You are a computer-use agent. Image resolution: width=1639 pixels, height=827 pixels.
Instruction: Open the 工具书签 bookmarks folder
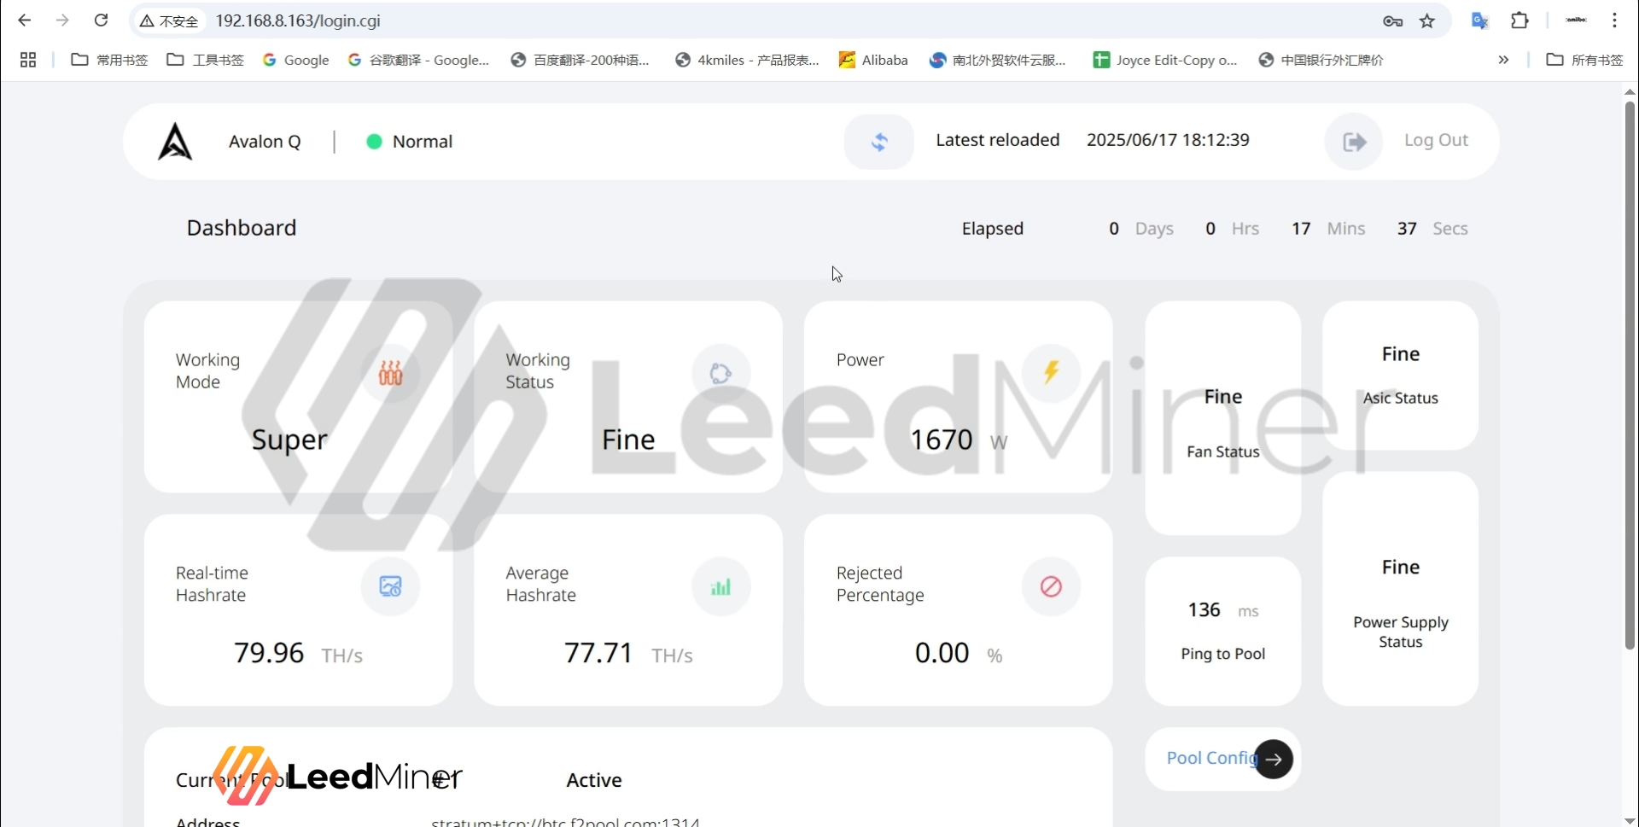coord(205,60)
